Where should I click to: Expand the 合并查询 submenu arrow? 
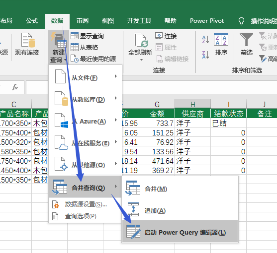[116, 187]
